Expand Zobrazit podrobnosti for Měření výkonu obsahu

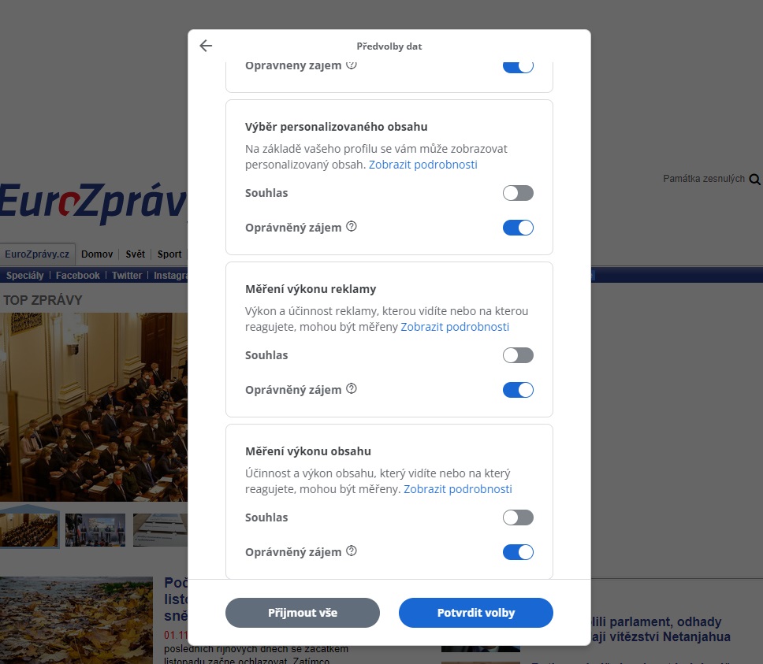click(x=458, y=489)
